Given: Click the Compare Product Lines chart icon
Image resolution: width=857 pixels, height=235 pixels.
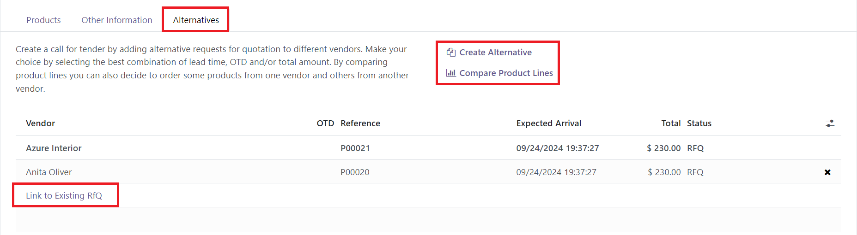Looking at the screenshot, I should pos(451,73).
